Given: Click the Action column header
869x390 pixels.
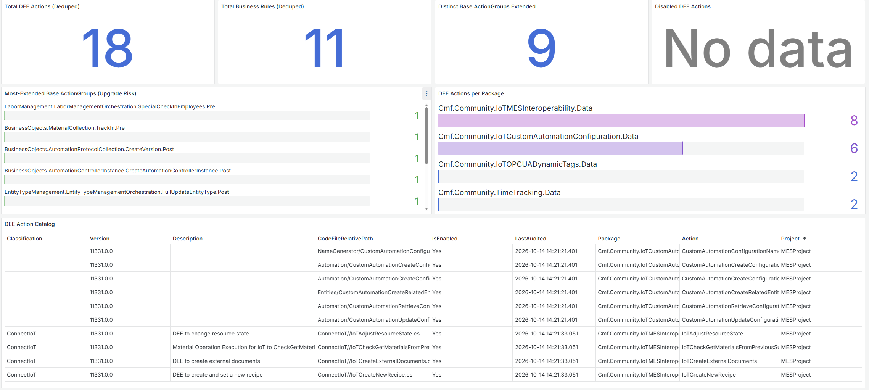Looking at the screenshot, I should click(690, 239).
